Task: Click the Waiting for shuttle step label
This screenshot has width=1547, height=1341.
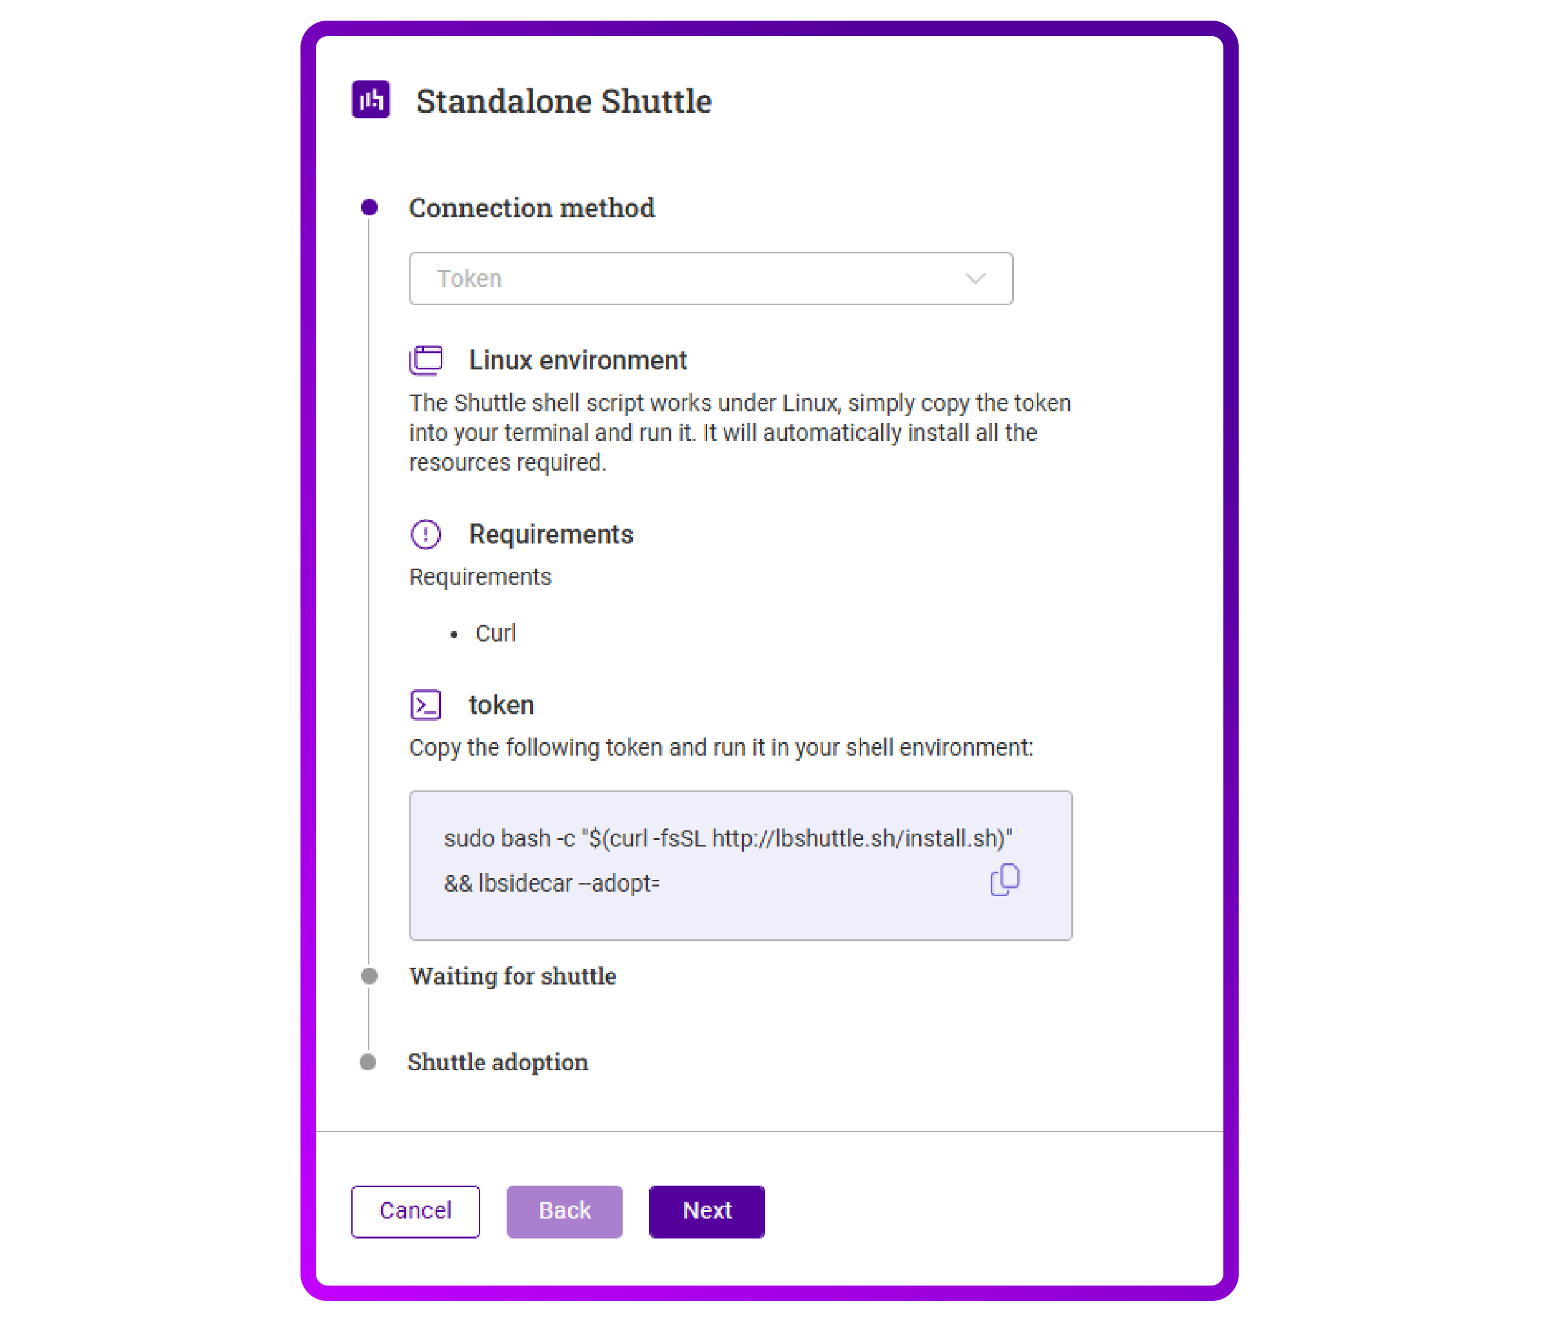Action: pyautogui.click(x=512, y=976)
